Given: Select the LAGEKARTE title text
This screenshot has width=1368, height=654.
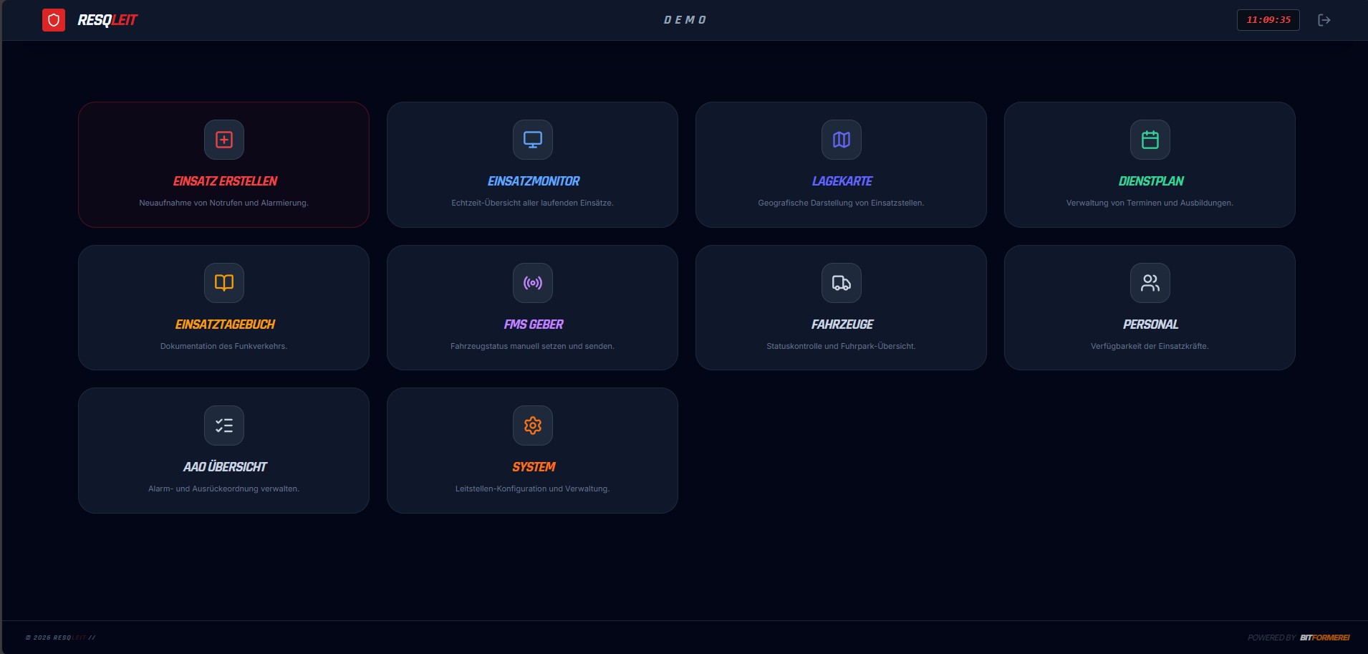Looking at the screenshot, I should tap(842, 181).
